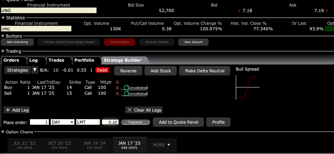
Task: Click the Strategies button
Action: coord(18,70)
